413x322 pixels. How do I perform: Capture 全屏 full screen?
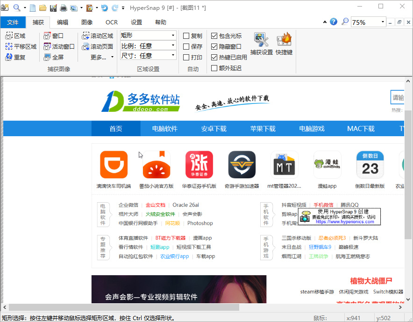coord(53,57)
